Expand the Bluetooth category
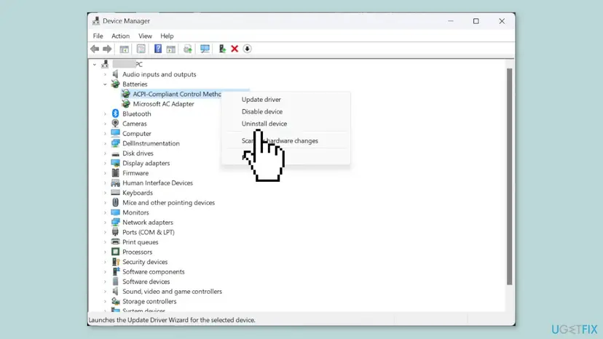 click(105, 113)
